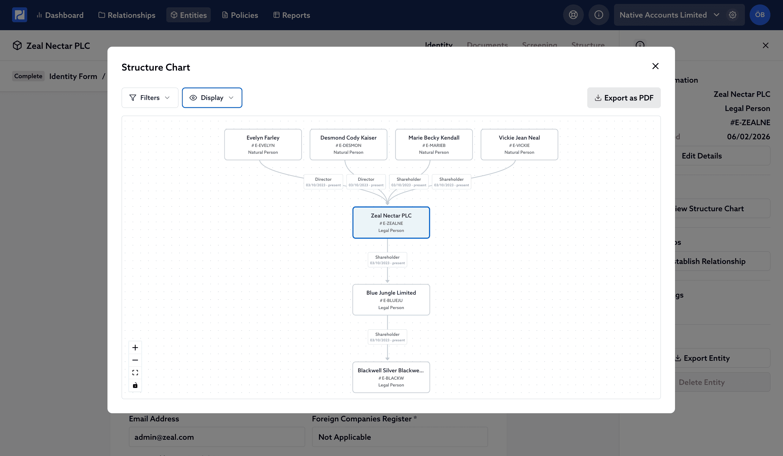Click the info icon in top bar

pyautogui.click(x=599, y=15)
